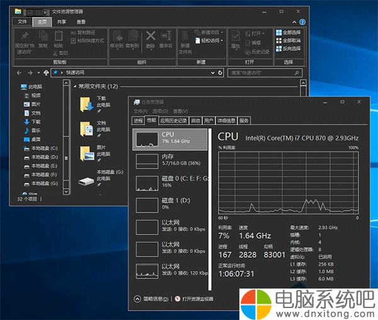Click Pin to Quick Access icon in ribbon

(25, 36)
